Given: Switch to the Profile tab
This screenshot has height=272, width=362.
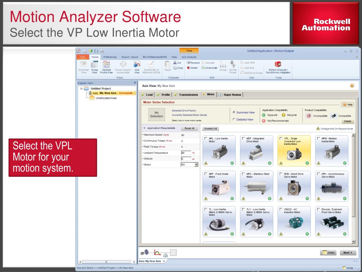Looking at the screenshot, I should click(163, 95).
